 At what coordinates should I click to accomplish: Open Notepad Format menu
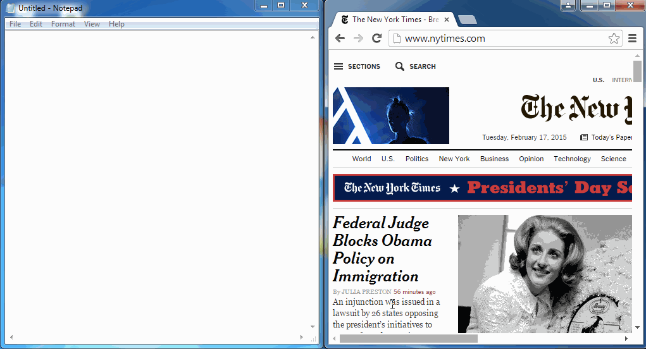63,24
